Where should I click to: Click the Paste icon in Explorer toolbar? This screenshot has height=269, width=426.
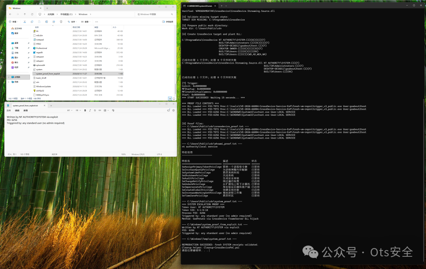tap(39, 22)
